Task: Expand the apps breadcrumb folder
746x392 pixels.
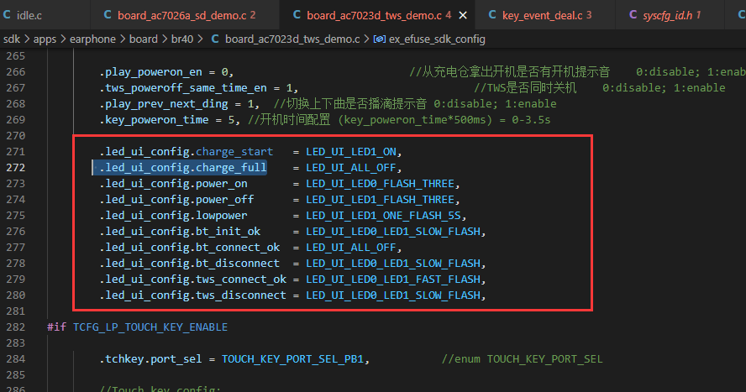Action: (45, 39)
